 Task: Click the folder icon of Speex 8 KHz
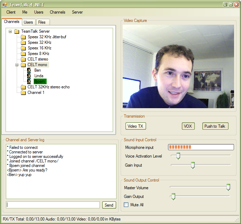coord(23,54)
